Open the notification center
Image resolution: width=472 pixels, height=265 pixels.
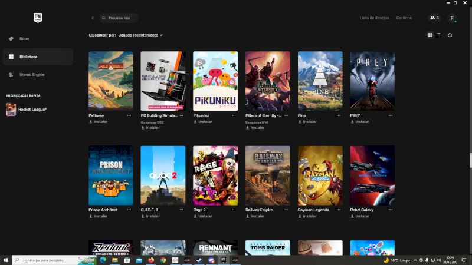[x=464, y=260]
